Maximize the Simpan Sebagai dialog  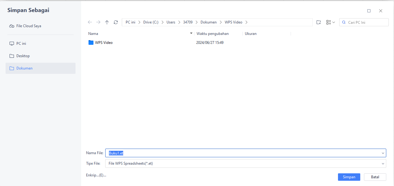coord(369,11)
